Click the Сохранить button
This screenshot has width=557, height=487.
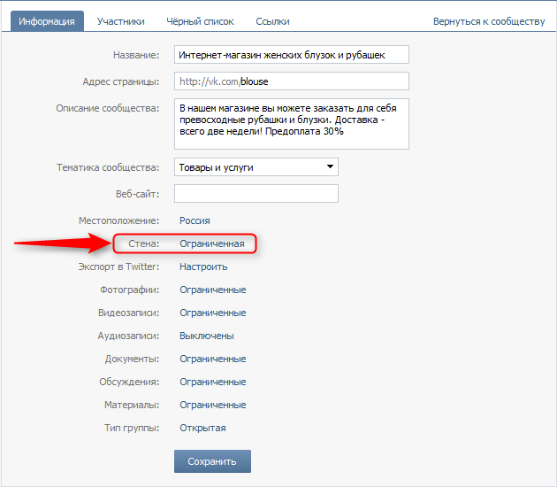tap(212, 461)
